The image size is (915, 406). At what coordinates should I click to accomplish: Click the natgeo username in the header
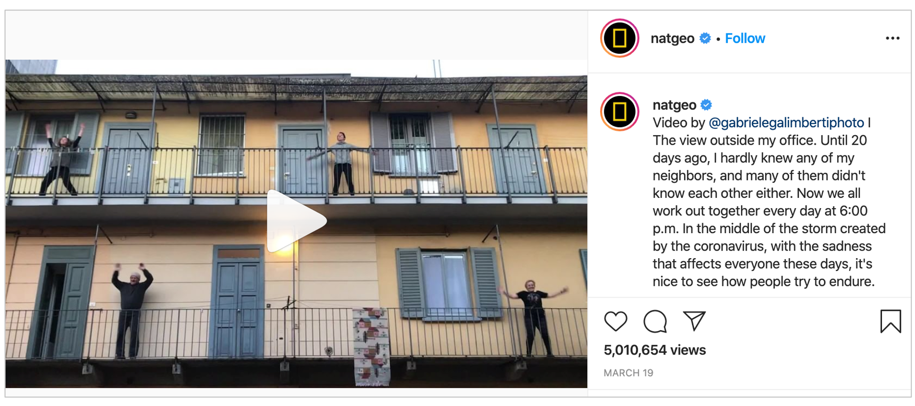pyautogui.click(x=672, y=38)
